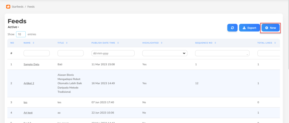The image size is (289, 123).
Task: Click the 07 Jun 2023 17:40 cell
Action: [x=103, y=102]
